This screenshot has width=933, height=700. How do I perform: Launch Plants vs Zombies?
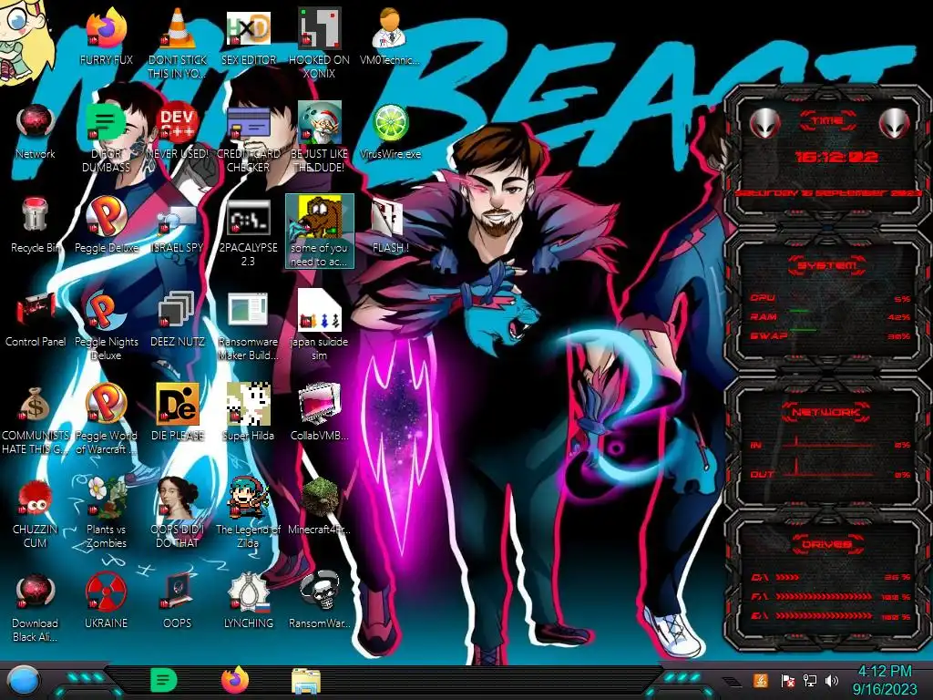click(106, 513)
